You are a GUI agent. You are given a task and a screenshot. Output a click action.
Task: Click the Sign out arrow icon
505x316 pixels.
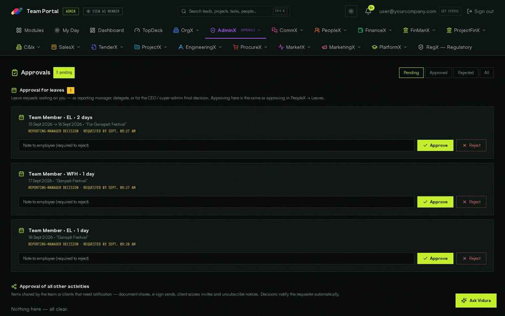(470, 11)
